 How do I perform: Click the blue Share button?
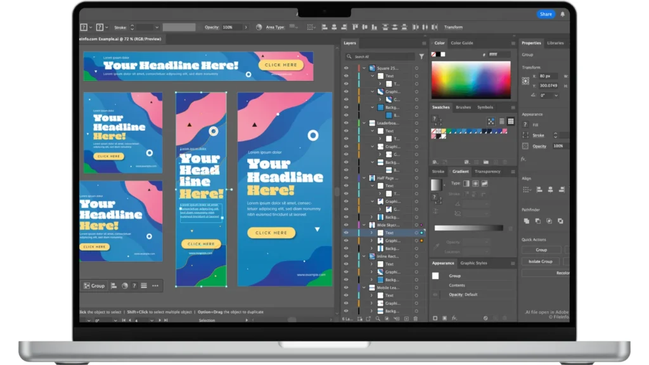pos(545,14)
